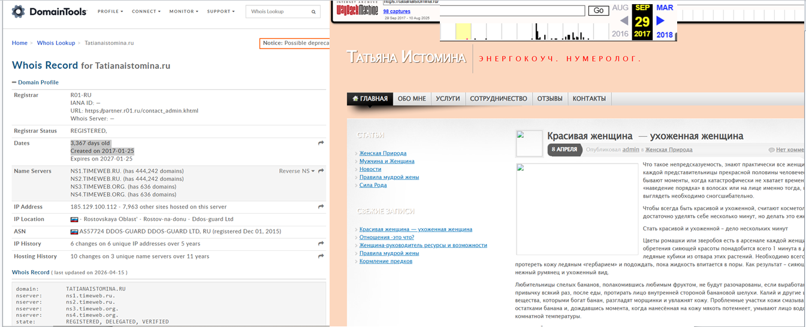Screen dimensions: 806x327
Task: Click the comment bubble icon beside Нет комментариев
Action: pyautogui.click(x=771, y=150)
